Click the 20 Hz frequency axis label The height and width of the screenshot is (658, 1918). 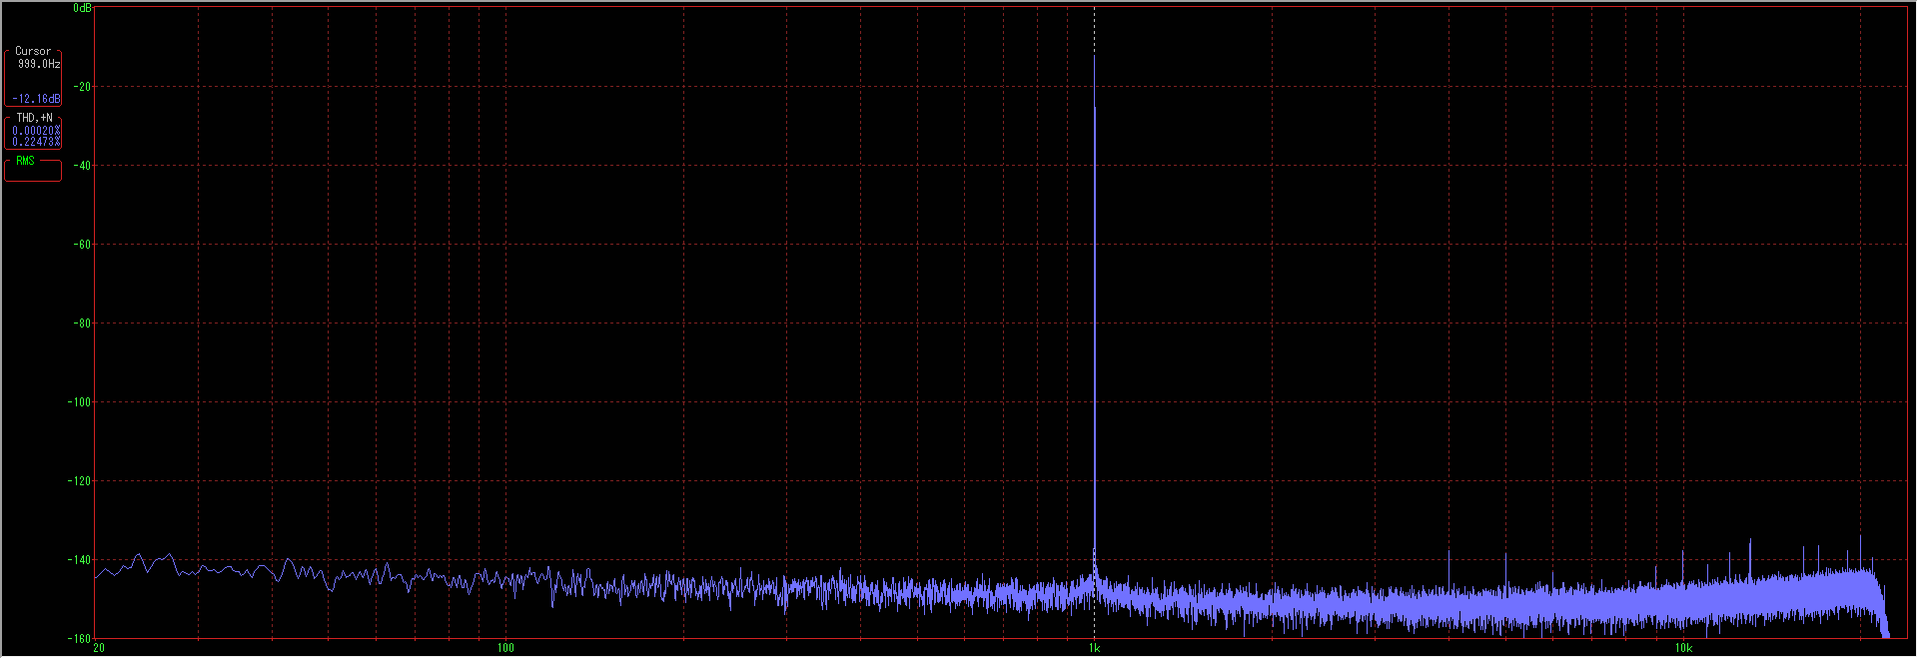coord(99,648)
